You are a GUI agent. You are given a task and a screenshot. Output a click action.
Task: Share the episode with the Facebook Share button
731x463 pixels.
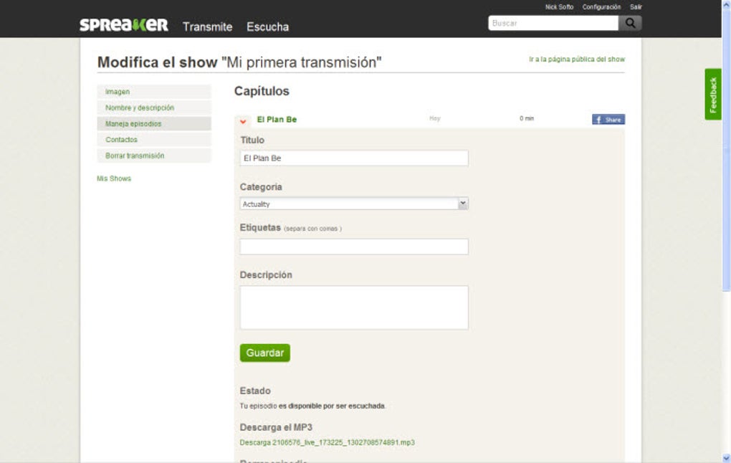point(607,119)
